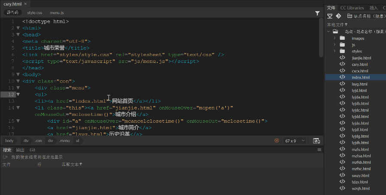Click the red error status icon
This screenshot has height=195, width=386.
pyautogui.click(x=277, y=140)
